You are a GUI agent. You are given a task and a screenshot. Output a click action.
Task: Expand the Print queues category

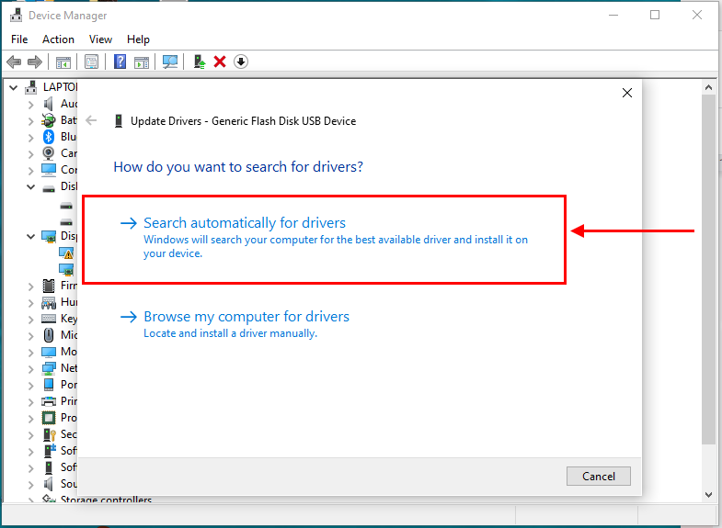coord(31,402)
